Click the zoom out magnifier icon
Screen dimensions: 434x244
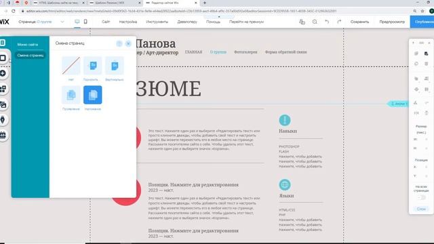click(x=315, y=22)
